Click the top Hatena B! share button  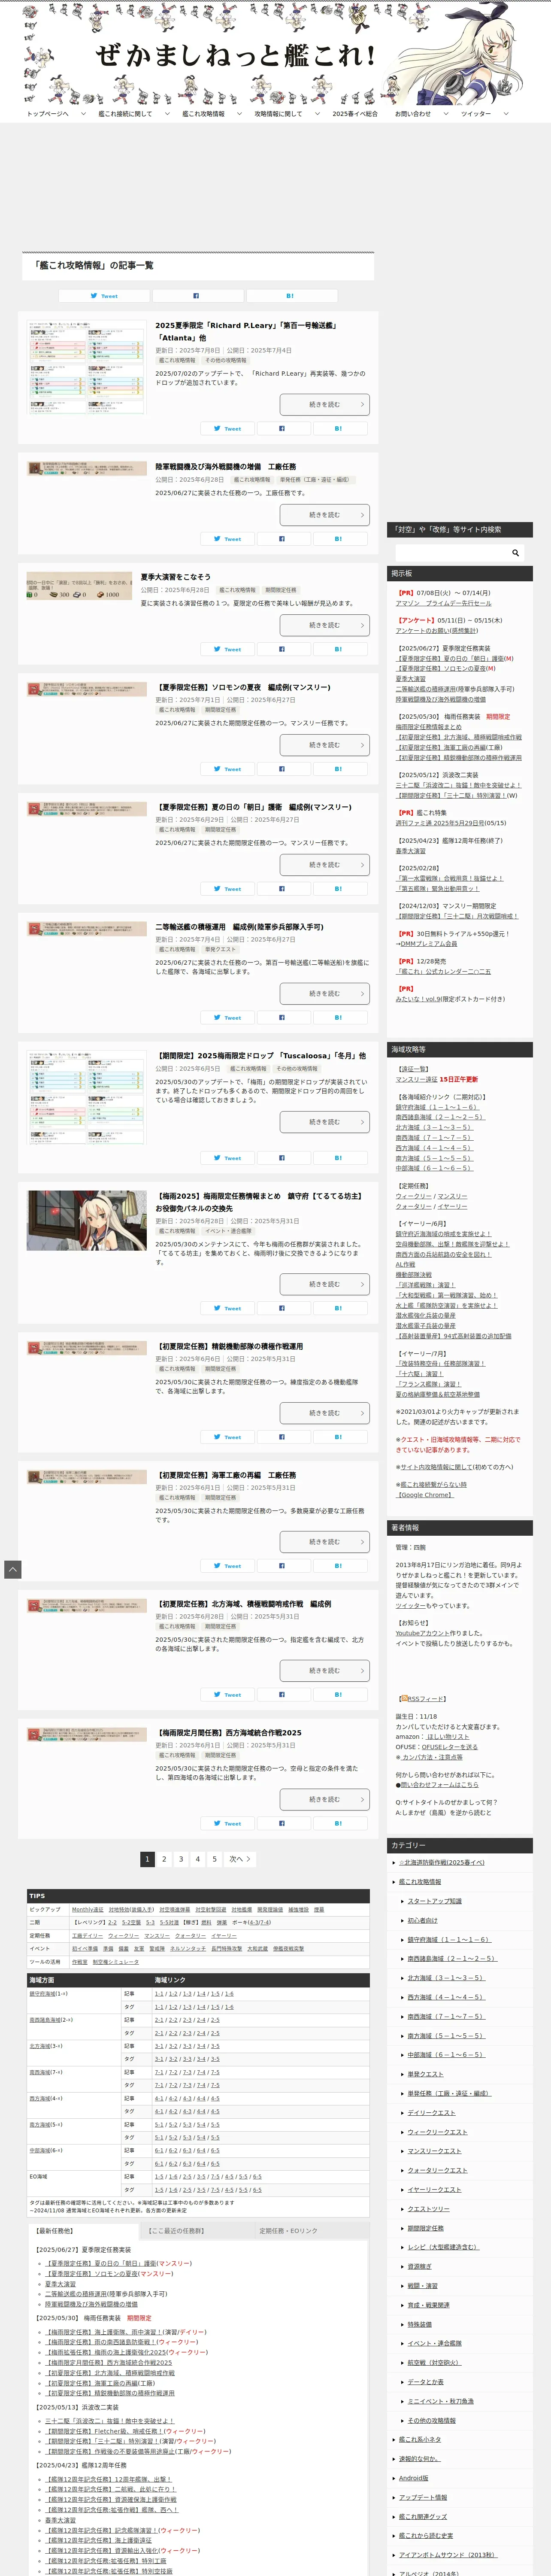(x=290, y=296)
